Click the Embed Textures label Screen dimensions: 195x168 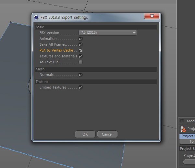pos(53,87)
